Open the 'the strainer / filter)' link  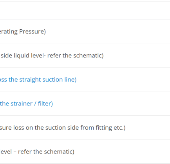coord(26,103)
